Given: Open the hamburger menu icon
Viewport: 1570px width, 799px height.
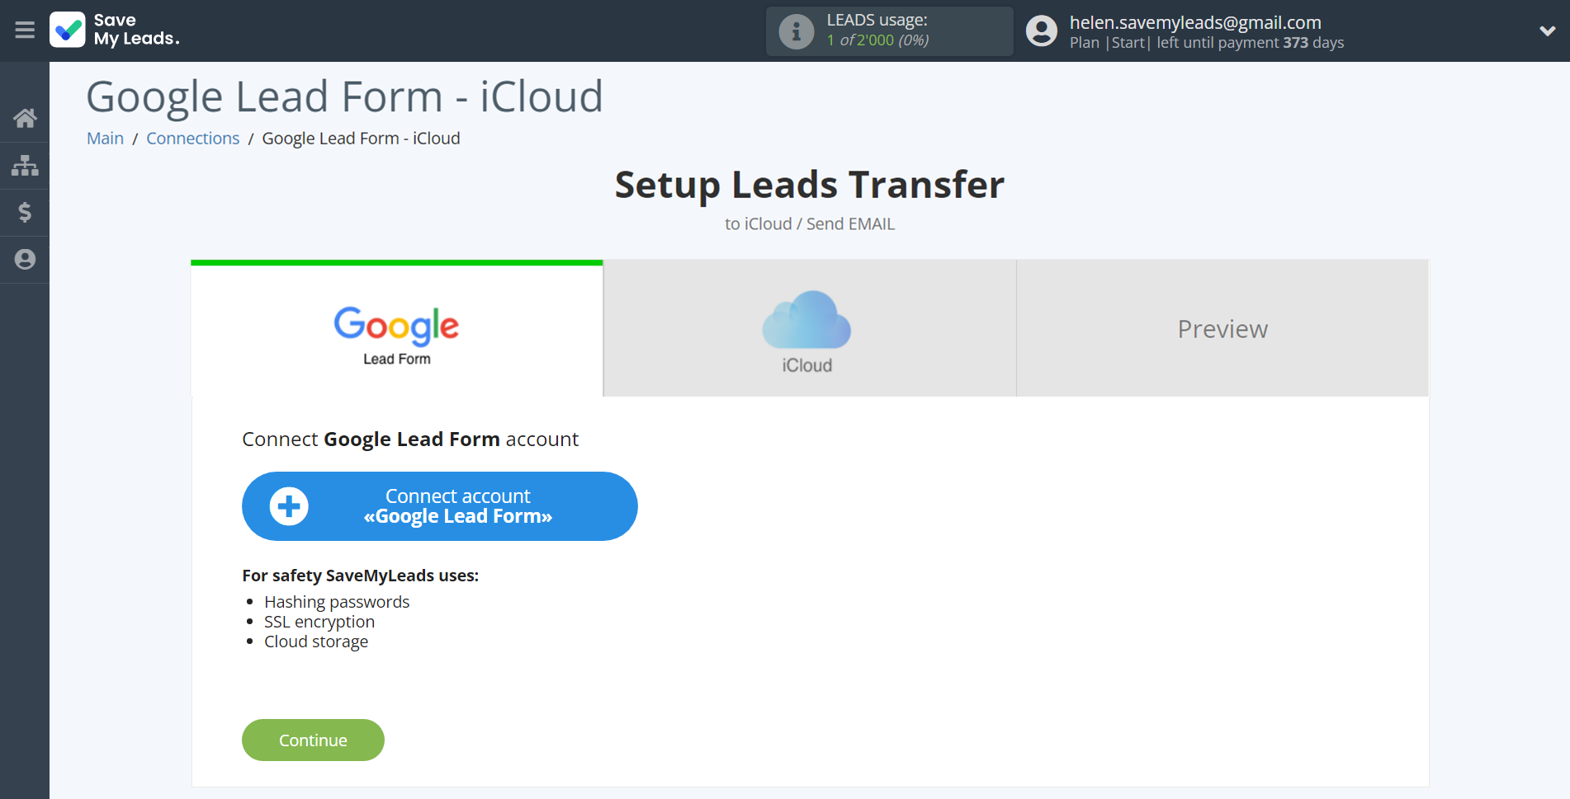Looking at the screenshot, I should click(x=25, y=31).
